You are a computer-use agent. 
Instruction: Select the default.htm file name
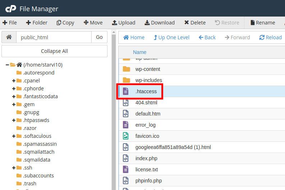click(x=148, y=114)
